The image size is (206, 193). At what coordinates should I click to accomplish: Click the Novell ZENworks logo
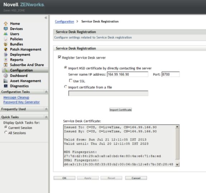pyautogui.click(x=24, y=5)
